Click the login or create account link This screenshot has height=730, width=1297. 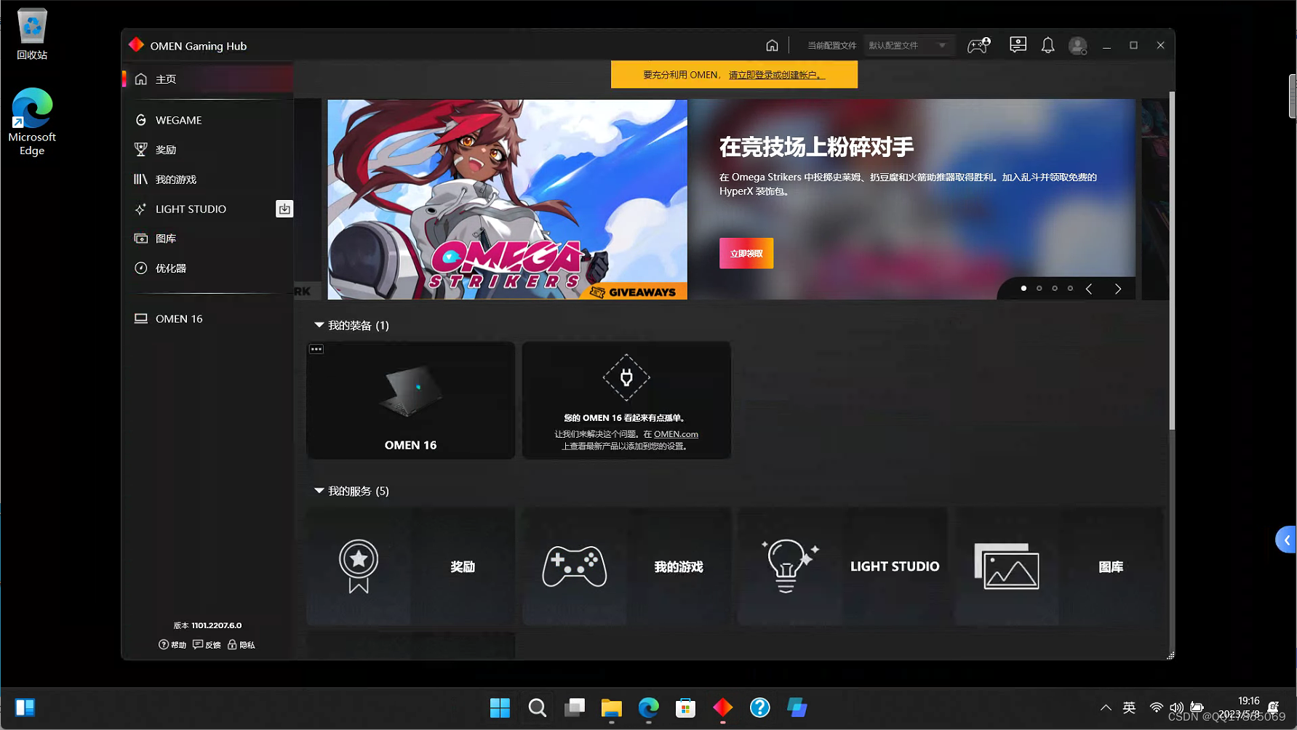[777, 75]
